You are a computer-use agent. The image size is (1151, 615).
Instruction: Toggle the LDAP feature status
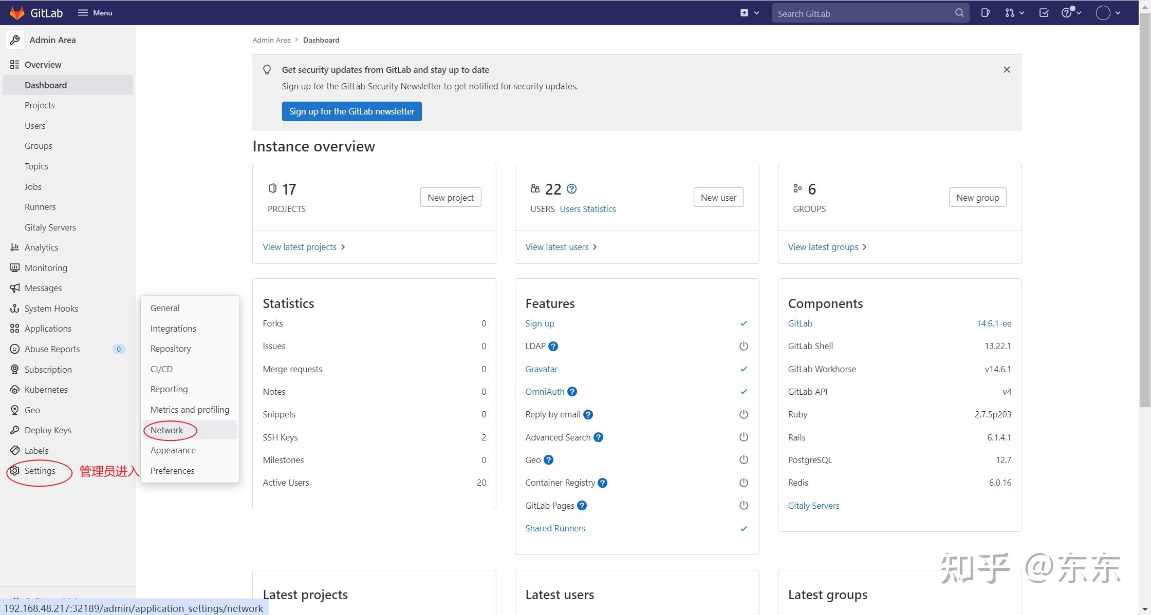(744, 346)
